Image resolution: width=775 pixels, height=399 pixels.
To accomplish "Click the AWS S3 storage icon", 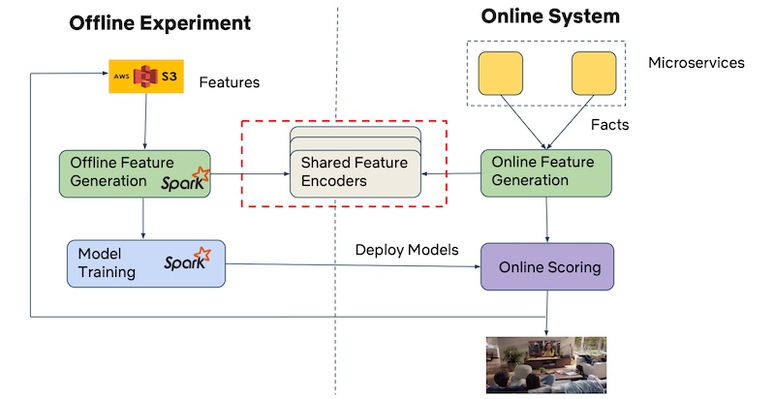I will tap(145, 76).
